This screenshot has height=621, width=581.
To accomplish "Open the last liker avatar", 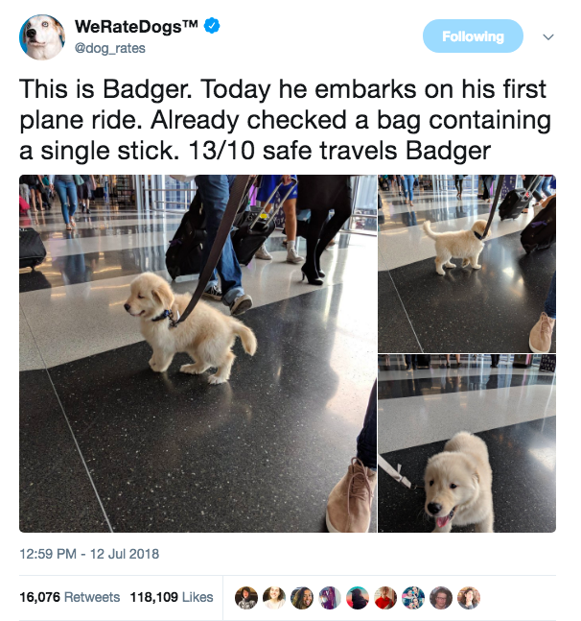I will 469,598.
